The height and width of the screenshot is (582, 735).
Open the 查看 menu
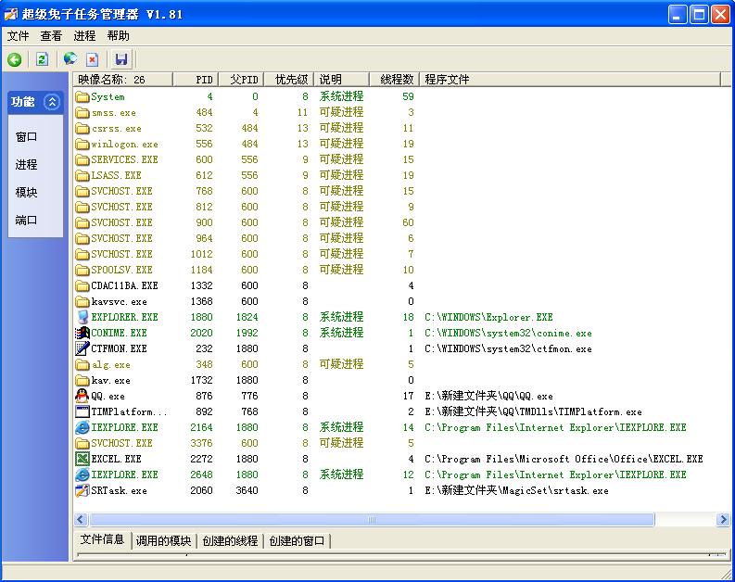[51, 36]
